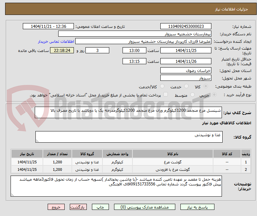Click resize handle of شرح کلی نیاز textarea
This screenshot has width=257, height=216.
pyautogui.click(x=36, y=116)
